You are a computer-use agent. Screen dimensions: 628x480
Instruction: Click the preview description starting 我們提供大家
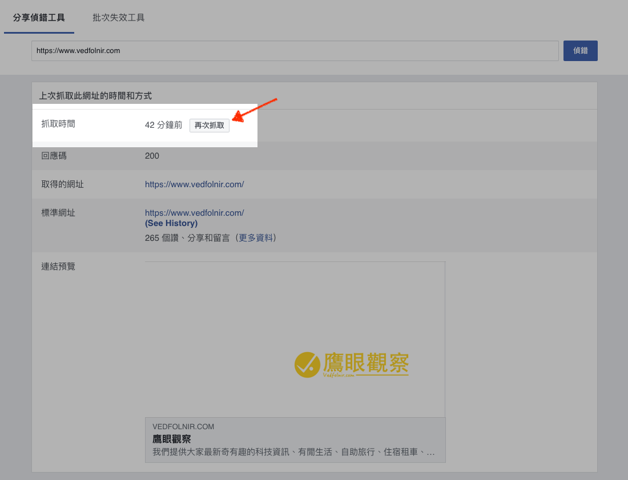click(293, 452)
